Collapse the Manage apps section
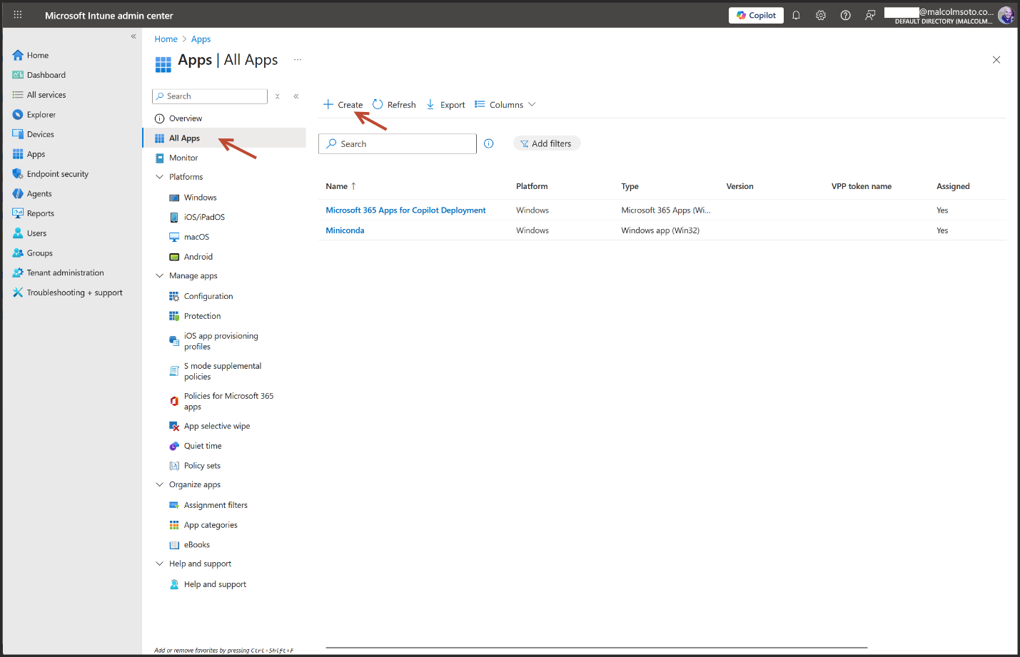The image size is (1020, 657). coord(160,276)
